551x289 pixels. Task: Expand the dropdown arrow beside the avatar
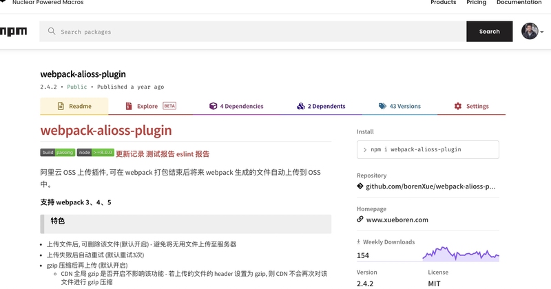click(x=542, y=32)
